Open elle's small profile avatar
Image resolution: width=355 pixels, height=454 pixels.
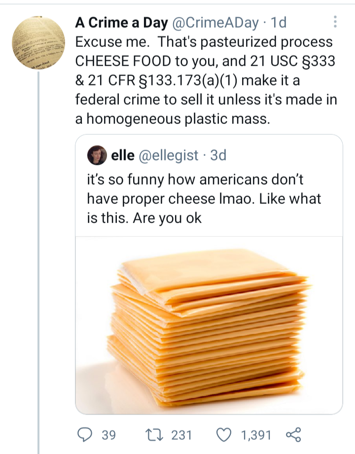pos(97,155)
